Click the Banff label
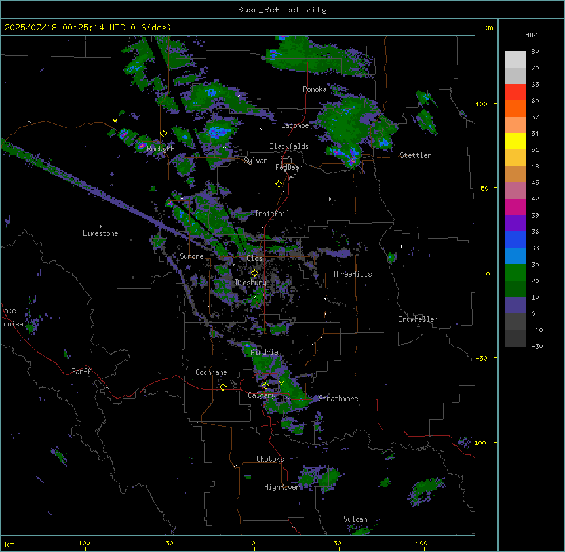The height and width of the screenshot is (552, 565). (x=81, y=372)
